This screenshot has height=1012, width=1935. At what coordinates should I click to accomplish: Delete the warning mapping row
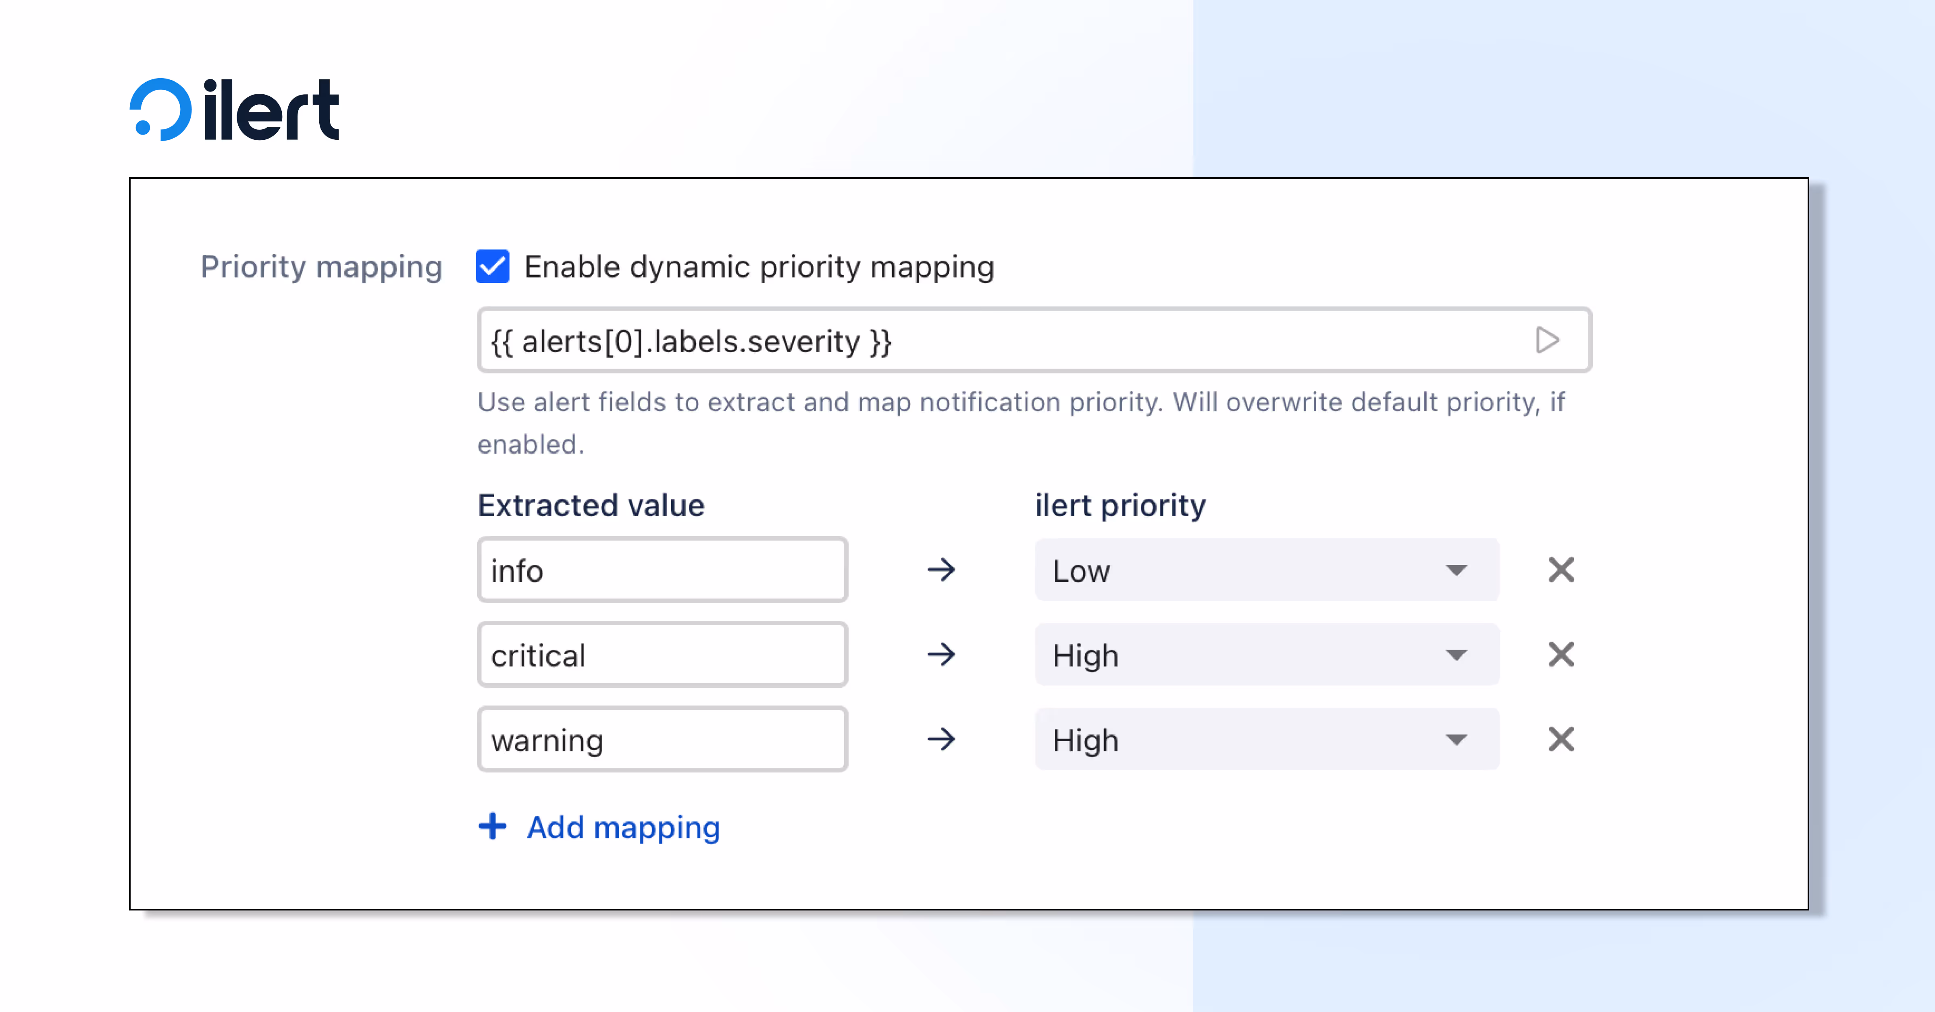[x=1561, y=740]
